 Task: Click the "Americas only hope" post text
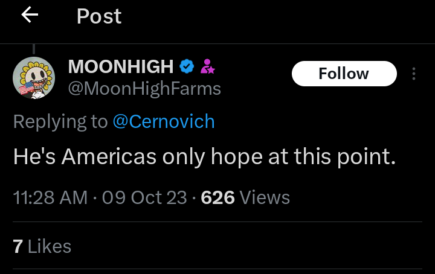tap(204, 157)
